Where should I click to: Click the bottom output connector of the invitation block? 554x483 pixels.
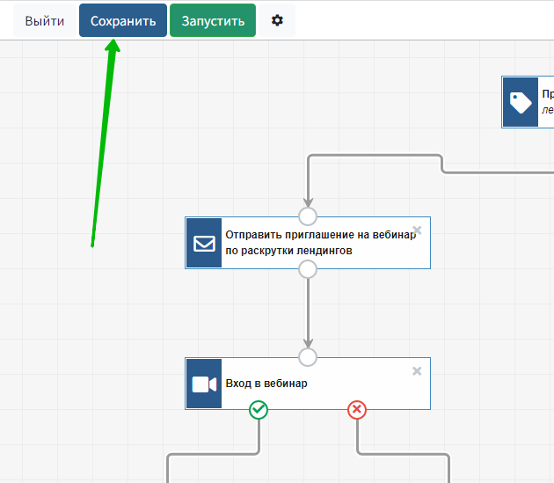click(x=308, y=269)
